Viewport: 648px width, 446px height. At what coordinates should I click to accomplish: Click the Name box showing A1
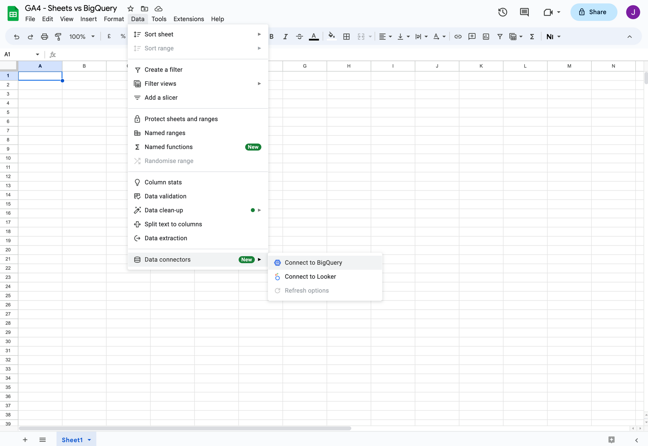22,54
